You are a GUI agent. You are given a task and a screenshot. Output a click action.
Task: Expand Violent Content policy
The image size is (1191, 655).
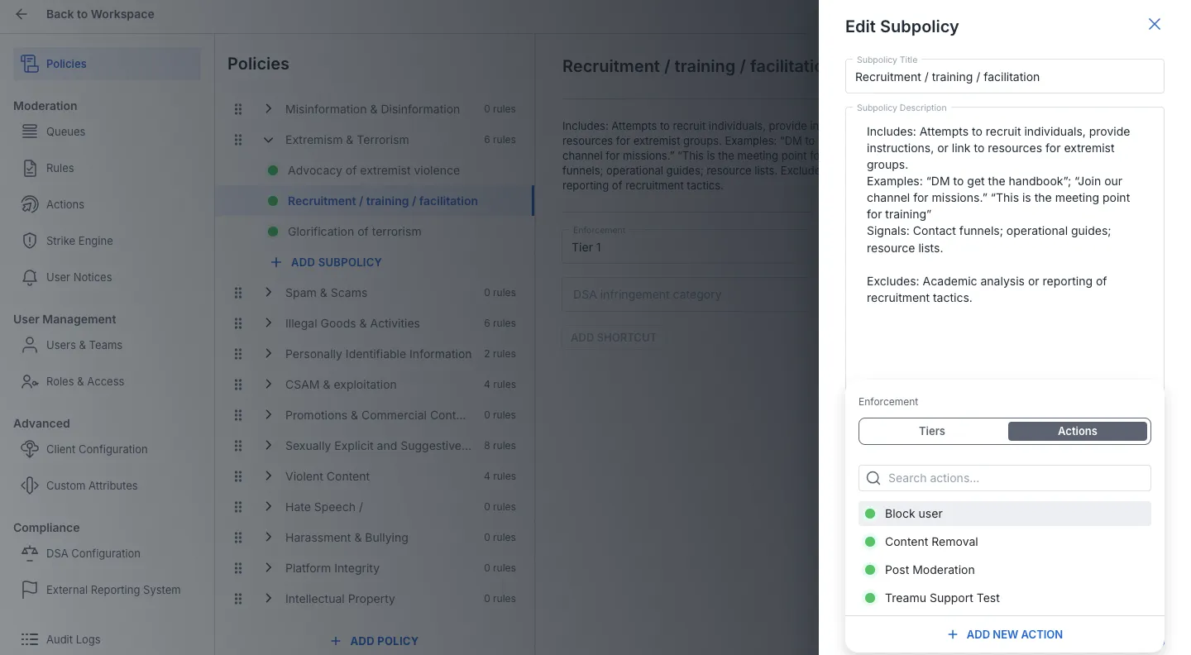coord(268,476)
